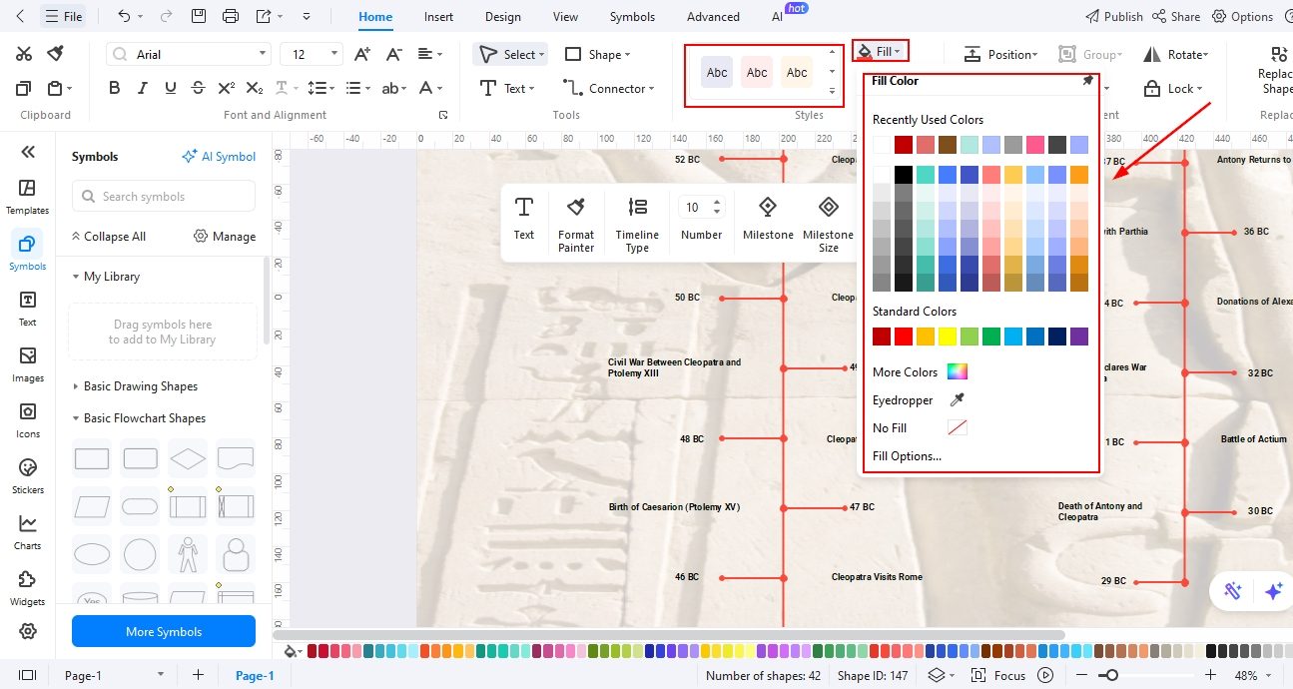Click Milestone in floating toolbar
This screenshot has width=1293, height=689.
click(x=768, y=220)
